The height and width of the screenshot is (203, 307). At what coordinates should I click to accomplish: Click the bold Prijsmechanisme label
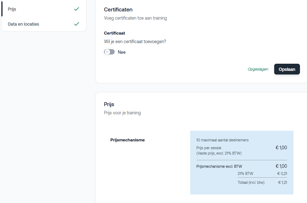(128, 140)
